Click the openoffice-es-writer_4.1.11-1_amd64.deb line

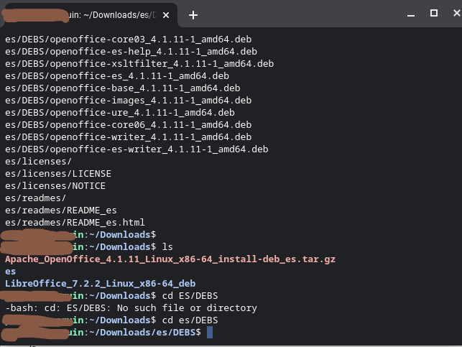pyautogui.click(x=137, y=149)
